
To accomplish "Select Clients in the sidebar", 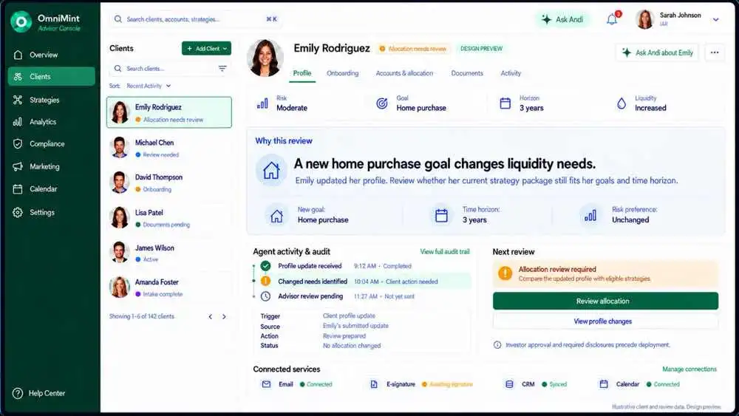I will click(51, 76).
